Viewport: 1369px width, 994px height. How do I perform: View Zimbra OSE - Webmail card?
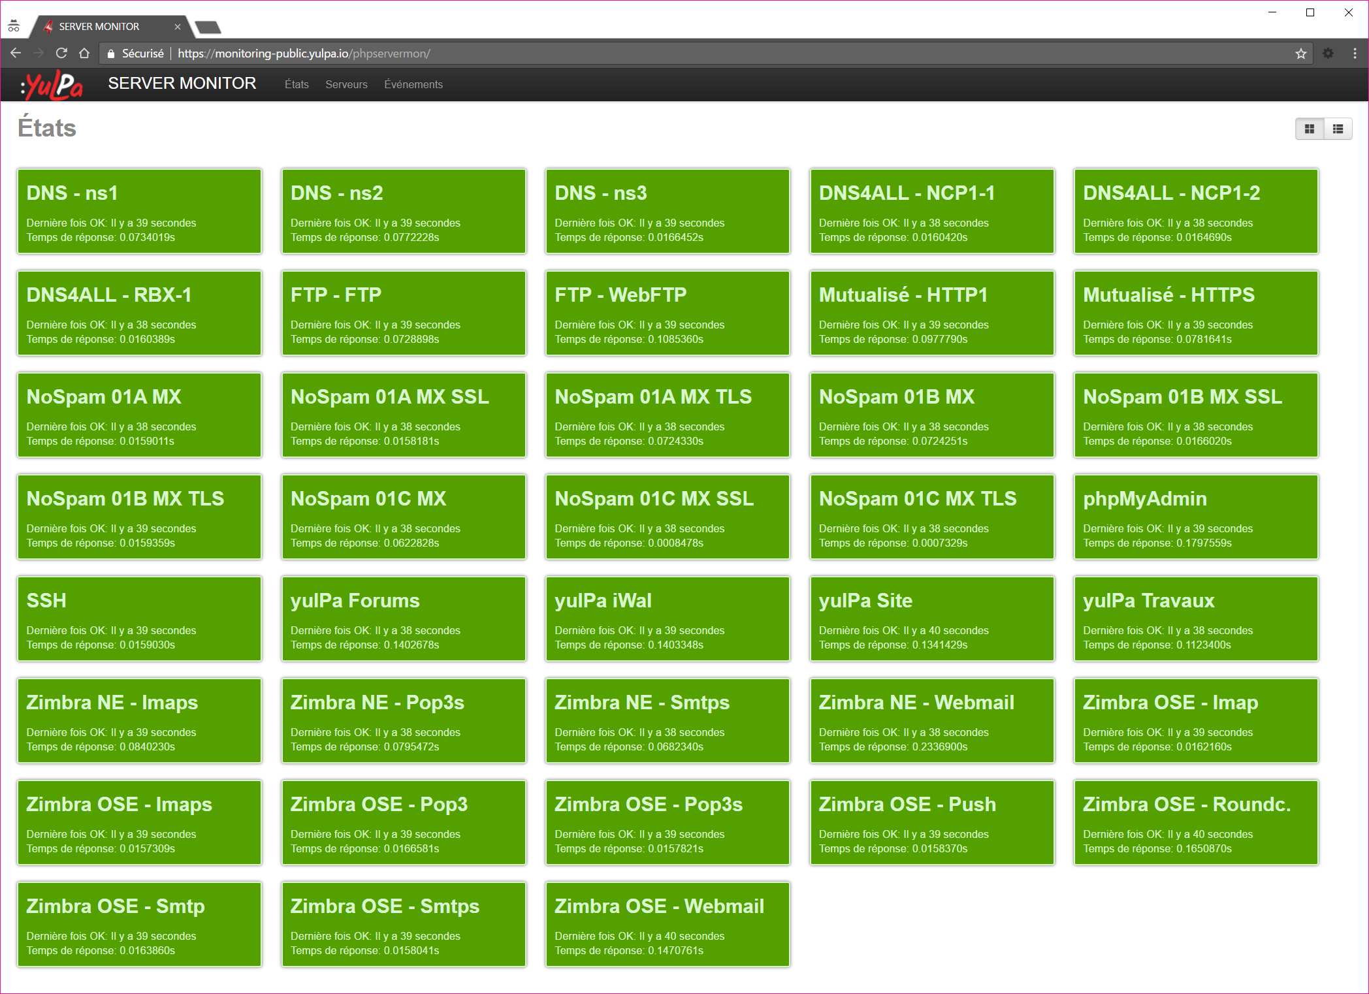point(668,924)
